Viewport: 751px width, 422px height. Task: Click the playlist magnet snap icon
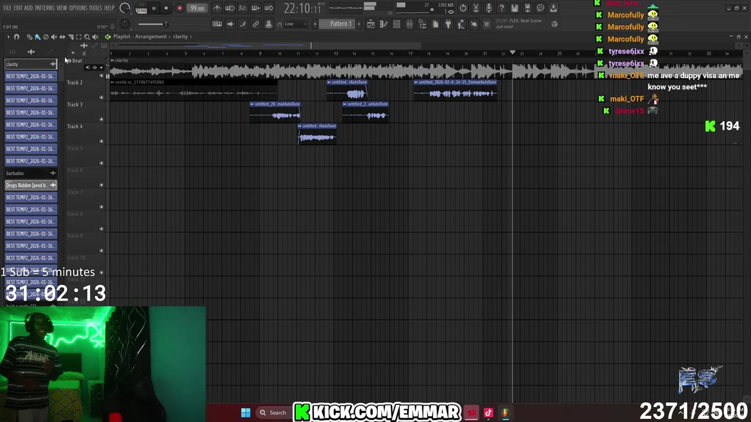(x=16, y=37)
